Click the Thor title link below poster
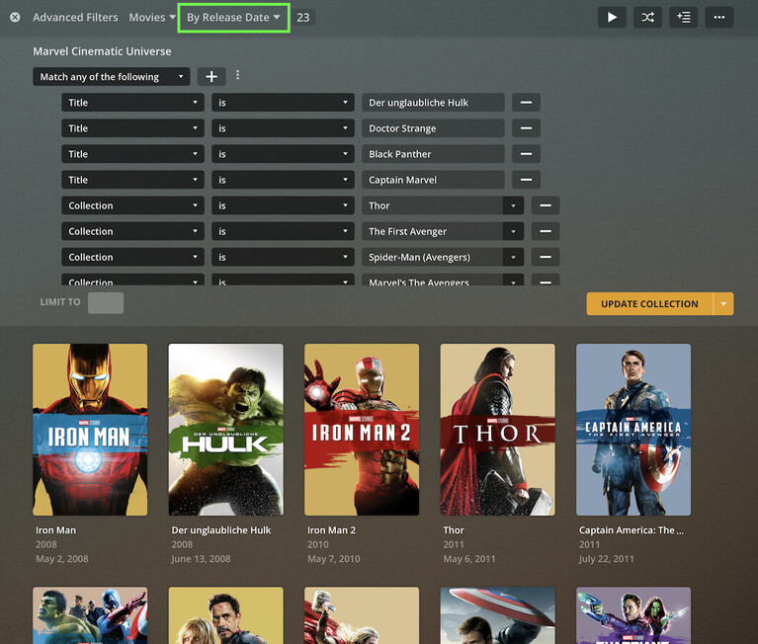758x644 pixels. point(454,530)
